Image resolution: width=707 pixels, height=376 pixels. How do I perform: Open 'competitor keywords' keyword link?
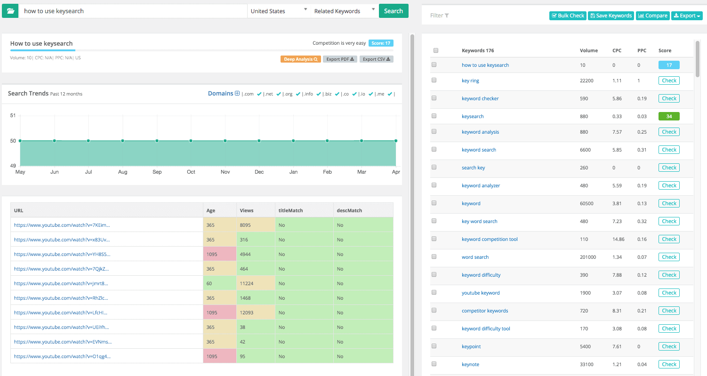(x=485, y=311)
